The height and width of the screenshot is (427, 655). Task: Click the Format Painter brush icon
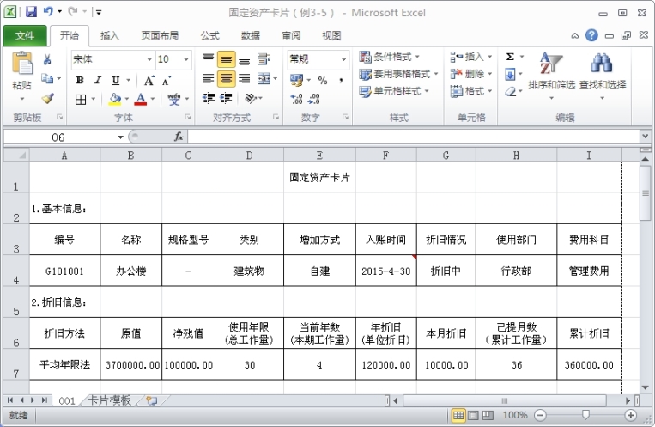coord(47,99)
